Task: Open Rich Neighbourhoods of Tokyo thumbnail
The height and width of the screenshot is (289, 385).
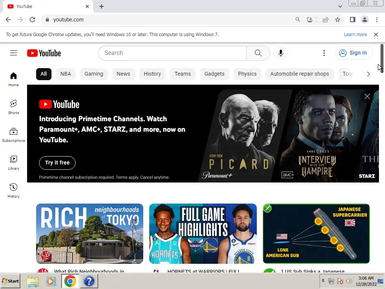Action: click(89, 234)
